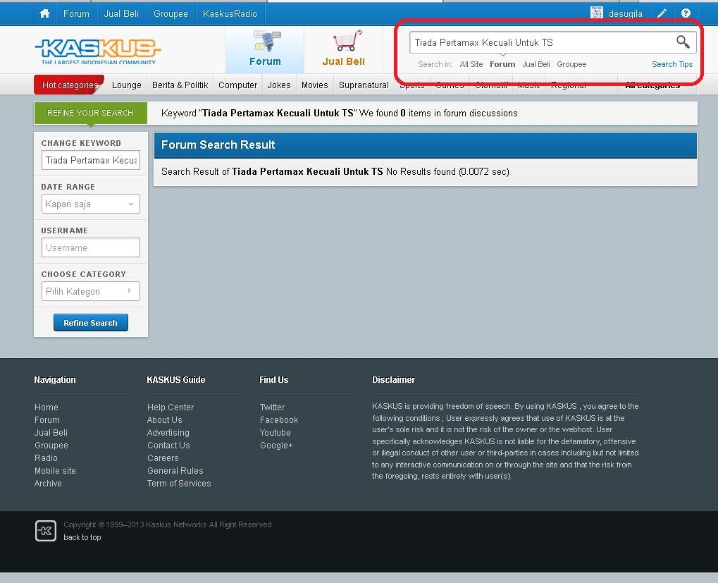
Task: Open the desugila user avatar
Action: tap(597, 13)
